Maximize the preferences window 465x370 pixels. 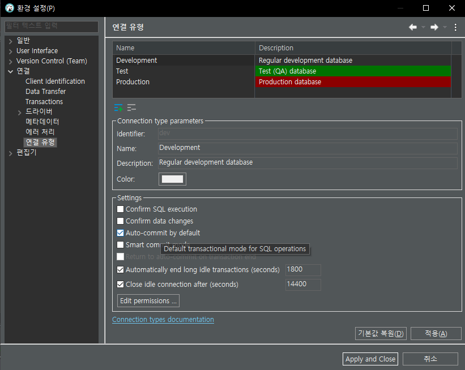(426, 8)
